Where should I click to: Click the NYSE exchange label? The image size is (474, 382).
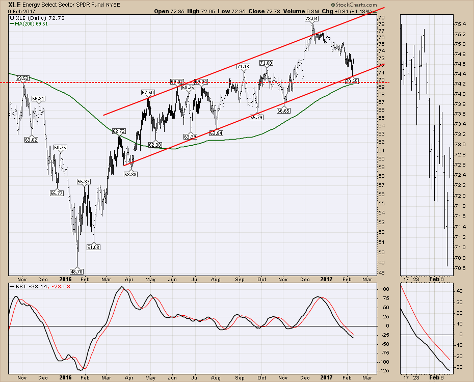113,5
